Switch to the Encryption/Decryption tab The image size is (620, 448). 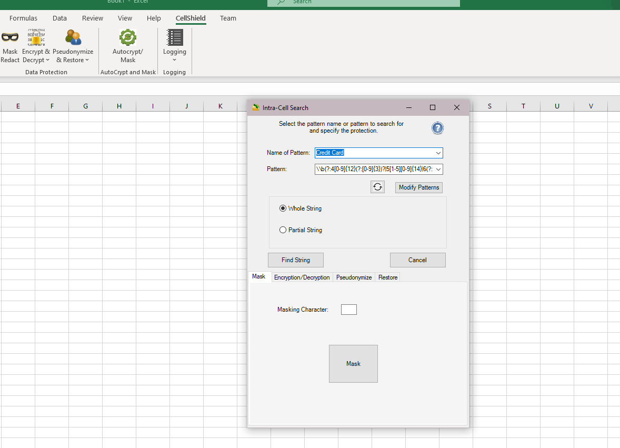302,277
